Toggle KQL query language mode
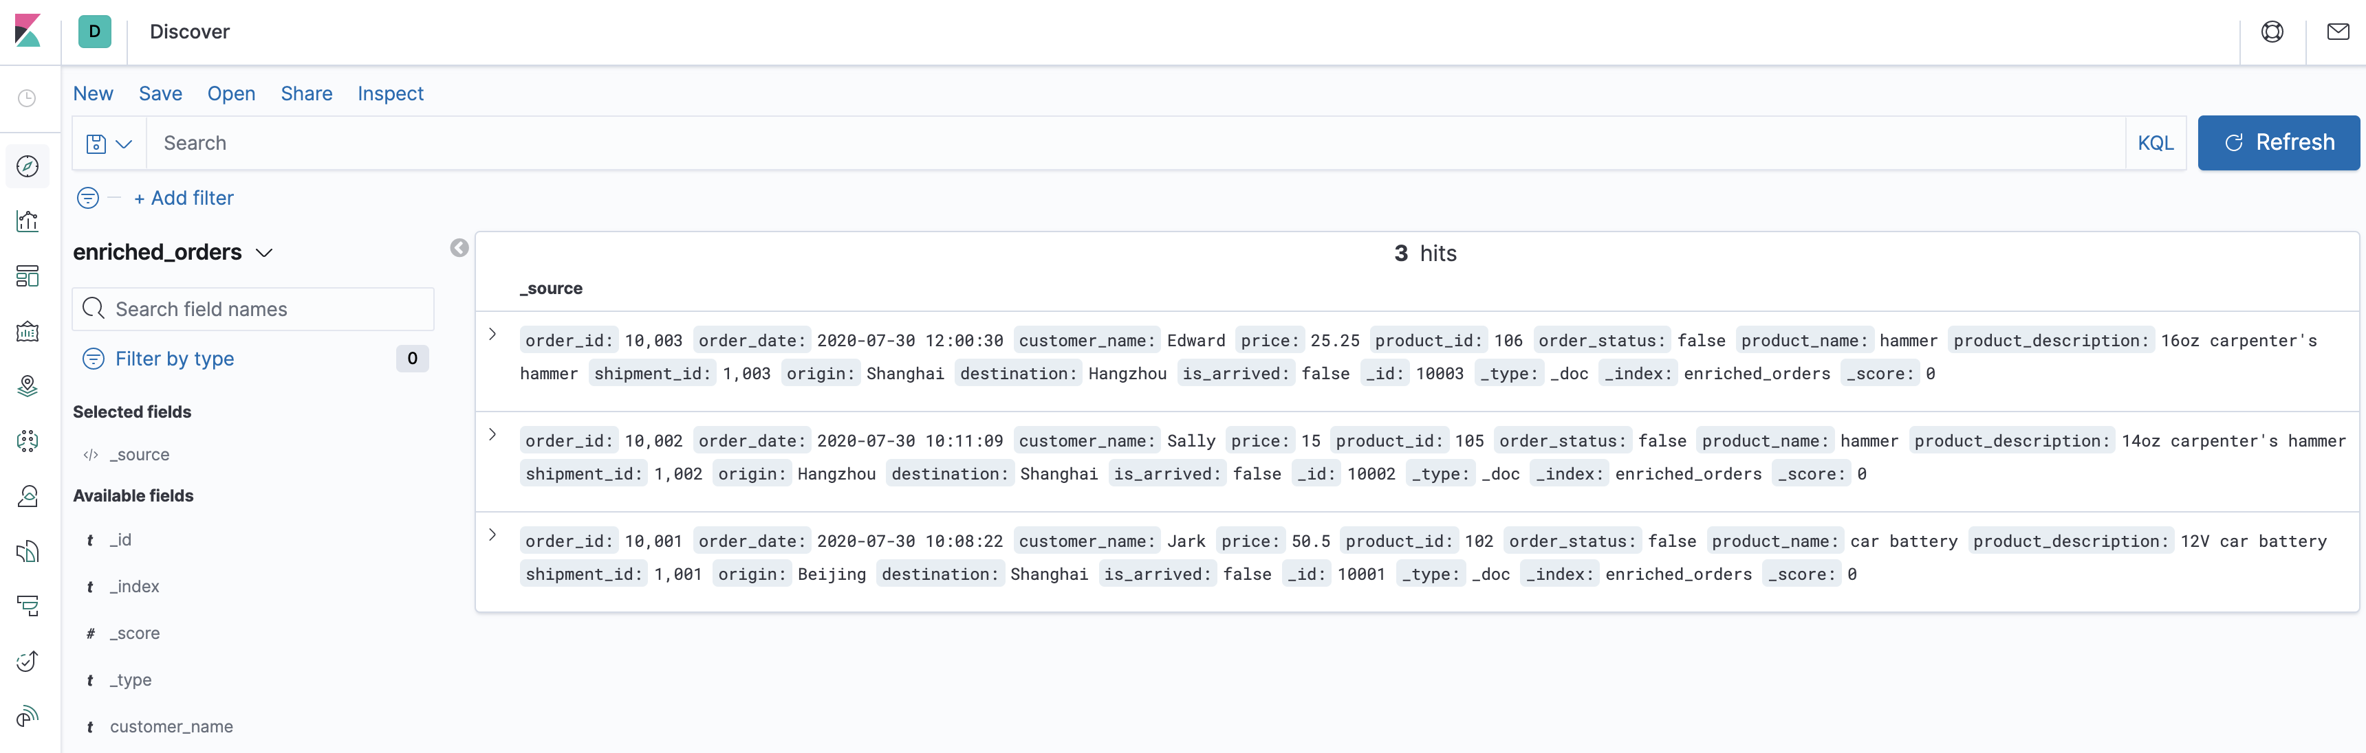This screenshot has height=753, width=2366. 2155,143
